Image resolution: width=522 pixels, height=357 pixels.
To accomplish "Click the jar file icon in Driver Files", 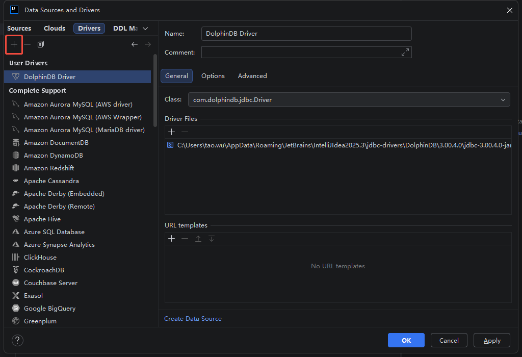I will [x=170, y=145].
